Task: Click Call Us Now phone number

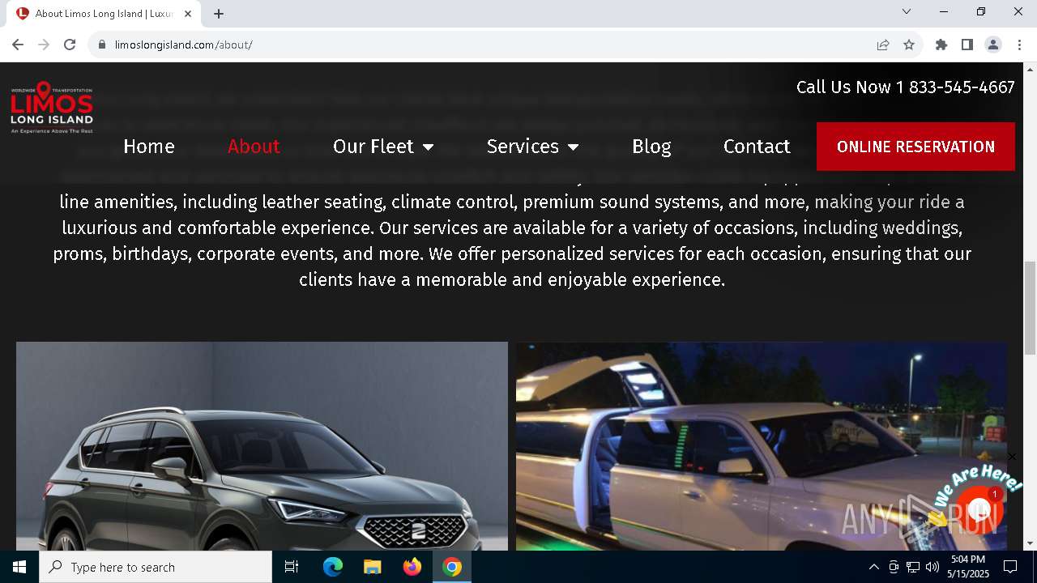Action: (x=905, y=87)
